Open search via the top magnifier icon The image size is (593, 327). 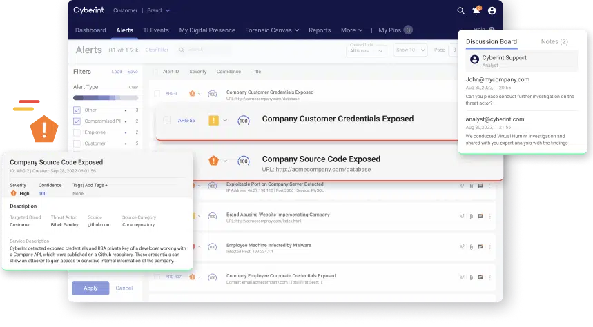[x=460, y=10]
